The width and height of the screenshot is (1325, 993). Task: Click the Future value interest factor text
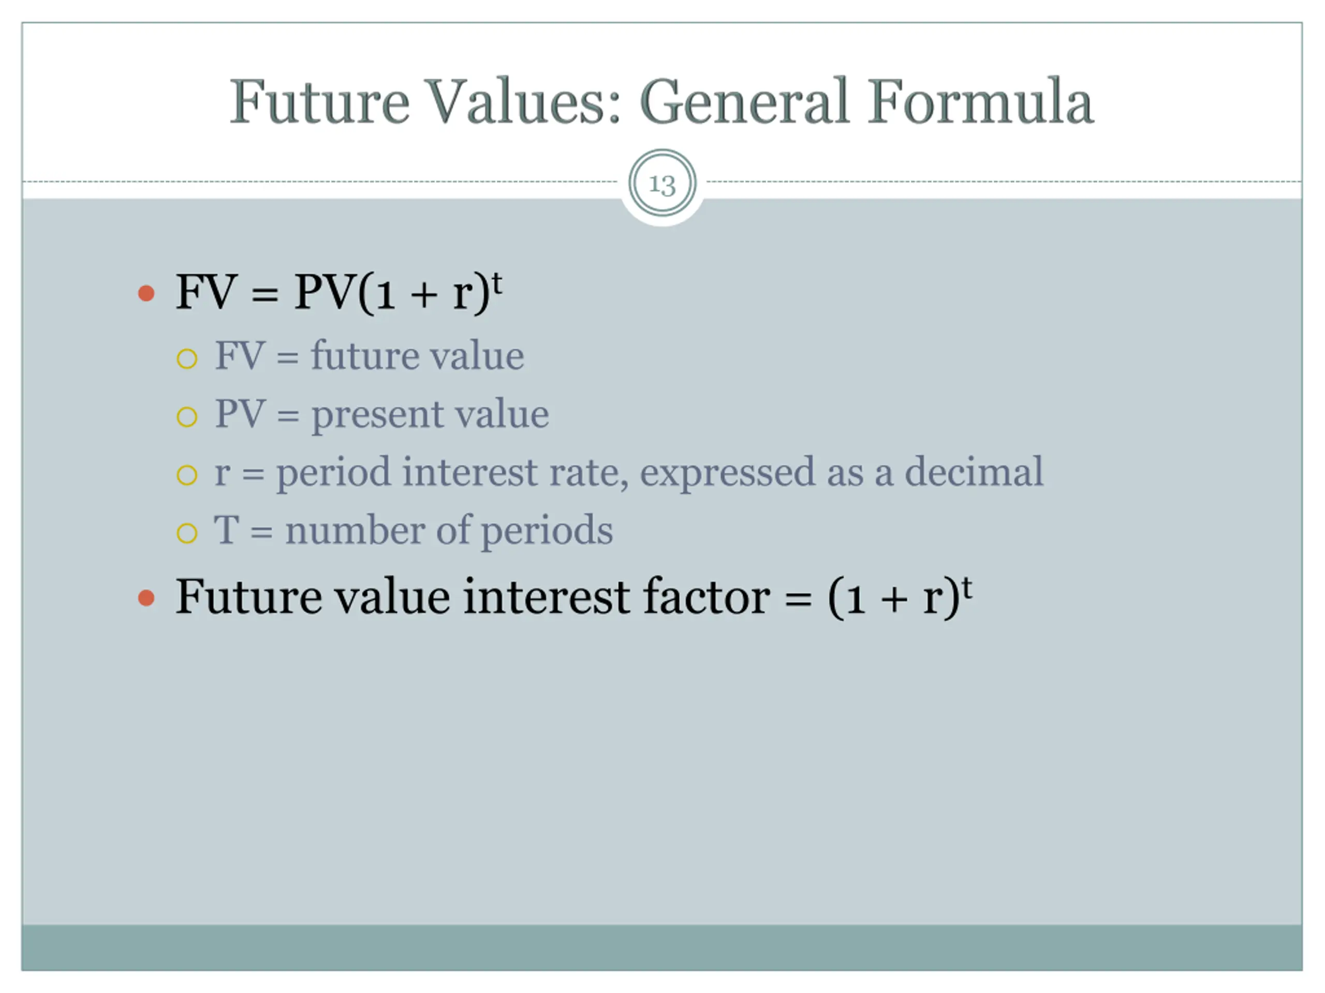point(473,596)
